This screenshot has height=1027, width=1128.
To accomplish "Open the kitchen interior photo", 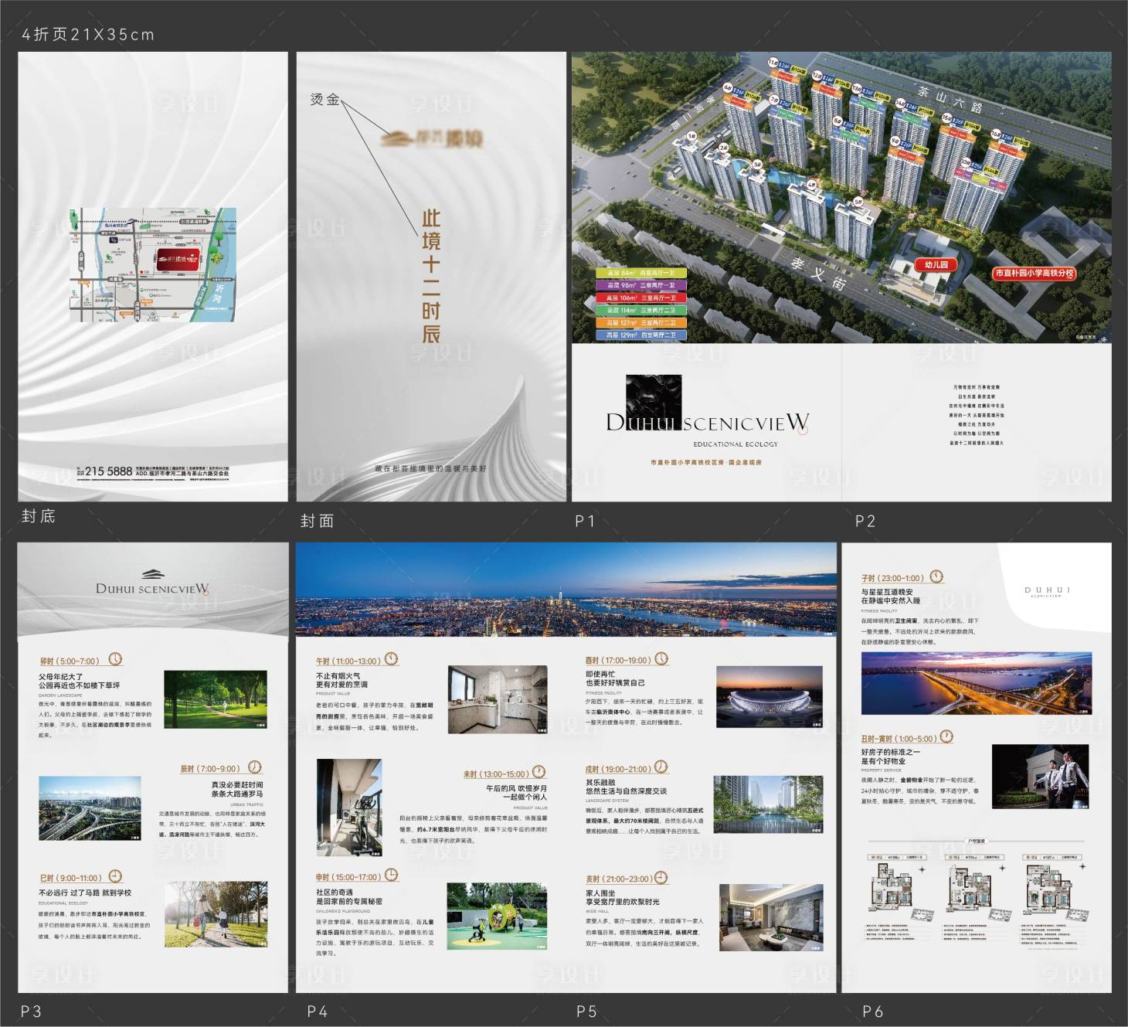I will 498,700.
